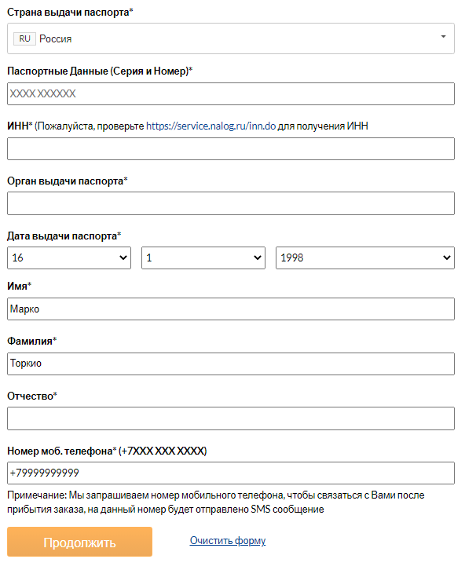Focus the empty Отчество field
Image resolution: width=465 pixels, height=570 pixels.
[x=230, y=418]
